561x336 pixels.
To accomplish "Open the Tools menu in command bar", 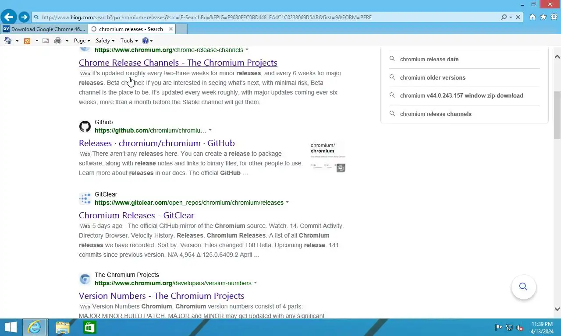I will [x=129, y=41].
